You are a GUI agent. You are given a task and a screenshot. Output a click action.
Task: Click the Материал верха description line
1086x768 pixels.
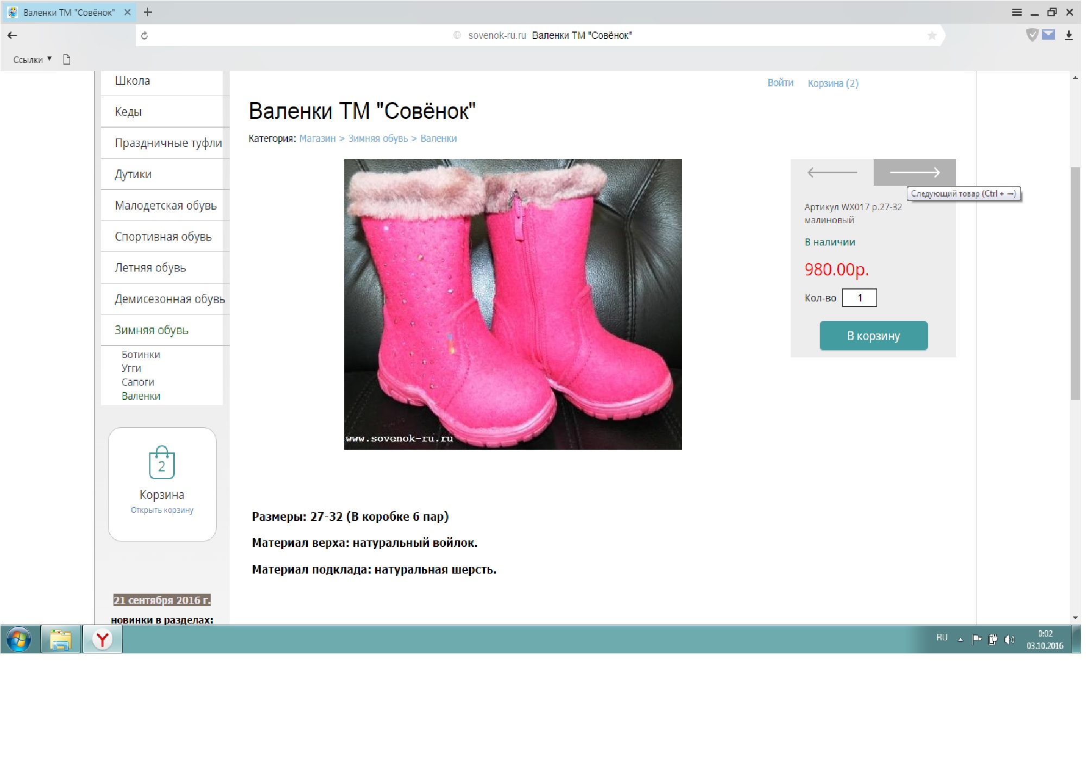coord(364,543)
